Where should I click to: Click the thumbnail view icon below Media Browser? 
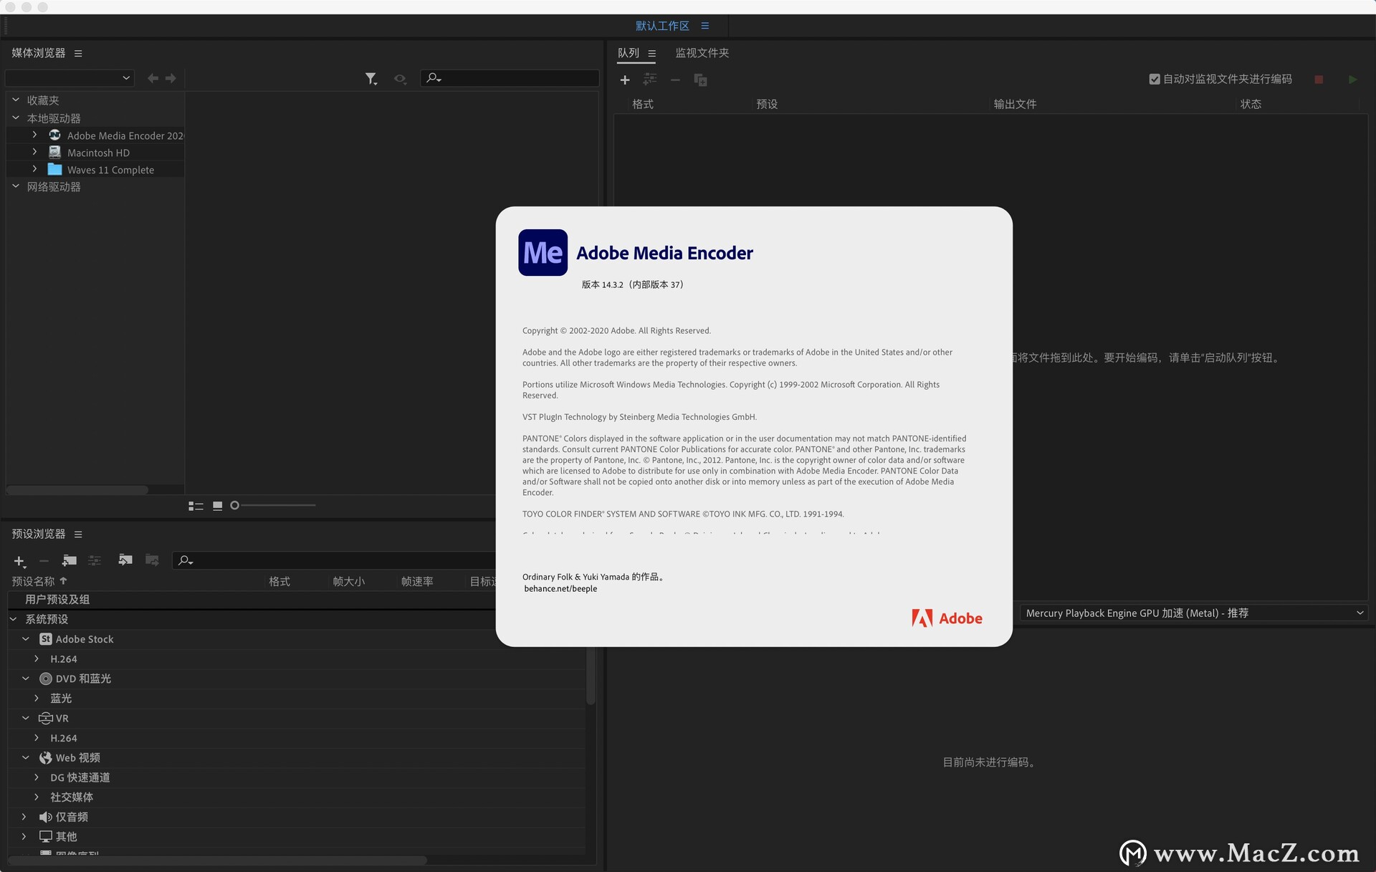click(x=217, y=505)
